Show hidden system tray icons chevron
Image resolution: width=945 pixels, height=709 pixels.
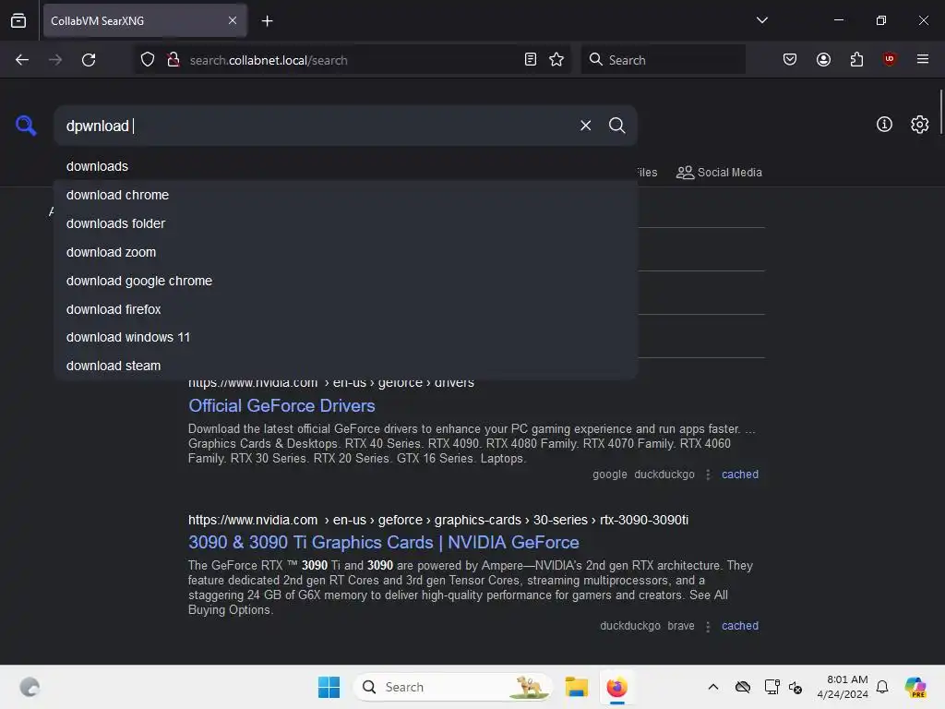[x=713, y=687]
